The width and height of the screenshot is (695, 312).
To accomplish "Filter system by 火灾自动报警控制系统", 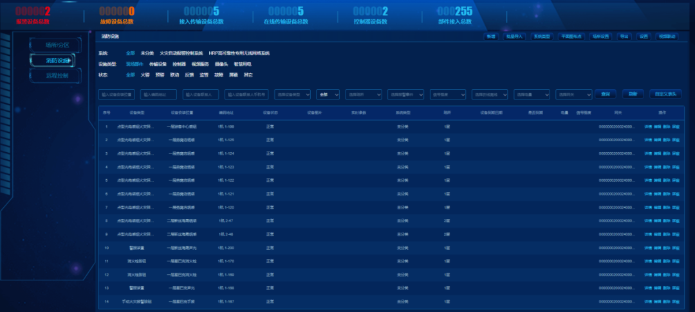I will [x=181, y=53].
